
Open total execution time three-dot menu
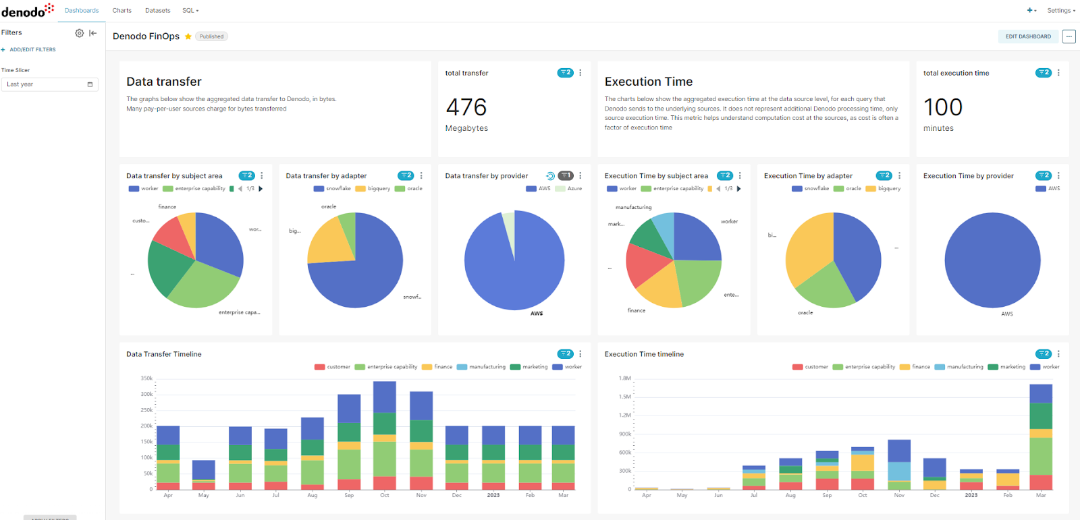1058,73
